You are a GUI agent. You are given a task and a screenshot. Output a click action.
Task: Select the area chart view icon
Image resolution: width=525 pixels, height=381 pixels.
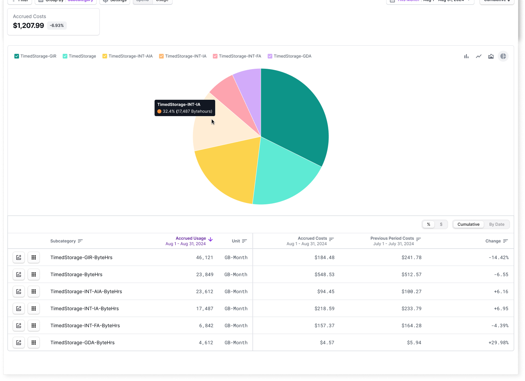click(491, 56)
